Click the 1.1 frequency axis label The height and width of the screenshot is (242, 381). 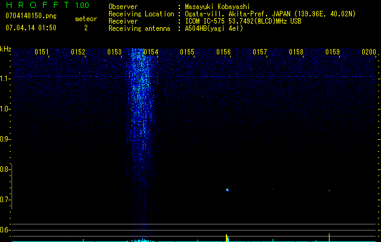coord(5,79)
